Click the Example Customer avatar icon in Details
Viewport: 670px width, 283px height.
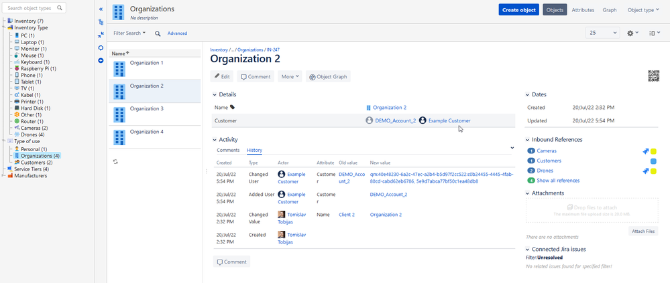tap(423, 120)
